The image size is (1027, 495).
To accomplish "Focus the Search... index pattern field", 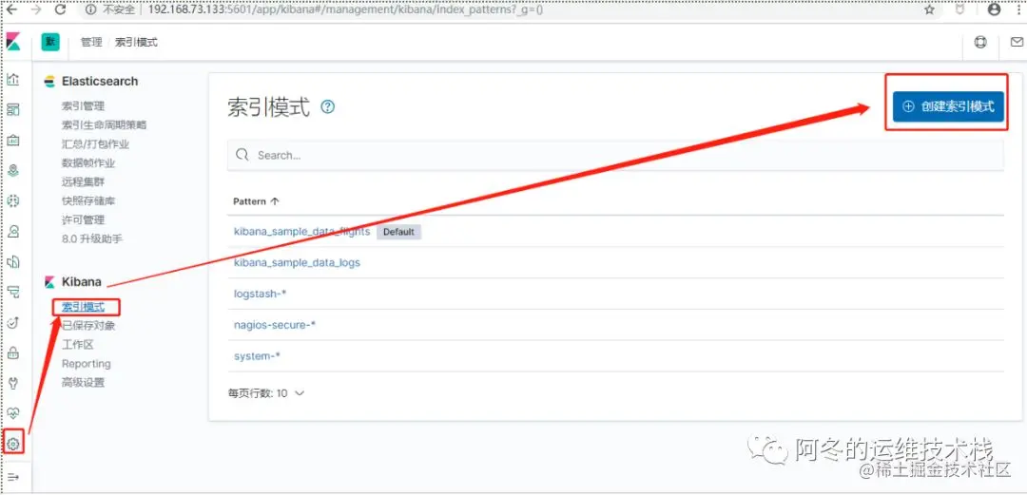I will [615, 155].
